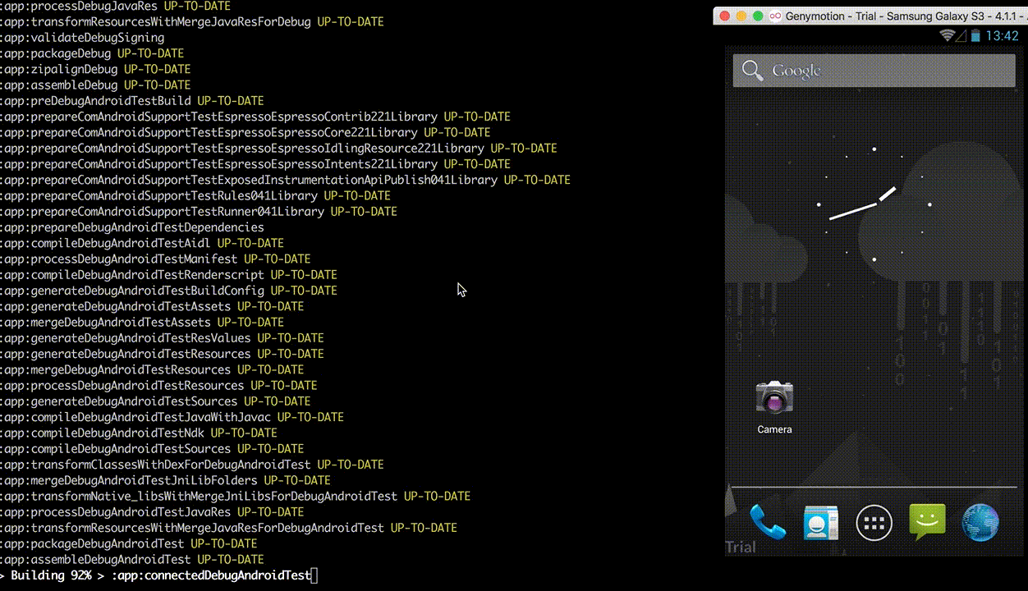
Task: Click the :app:compileDebugAndroidTestSources line
Action: pos(152,449)
